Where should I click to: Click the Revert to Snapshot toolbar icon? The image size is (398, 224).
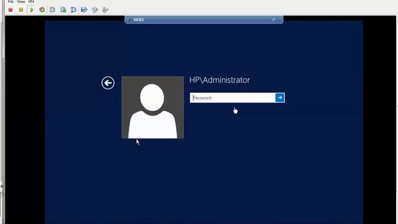[x=63, y=10]
